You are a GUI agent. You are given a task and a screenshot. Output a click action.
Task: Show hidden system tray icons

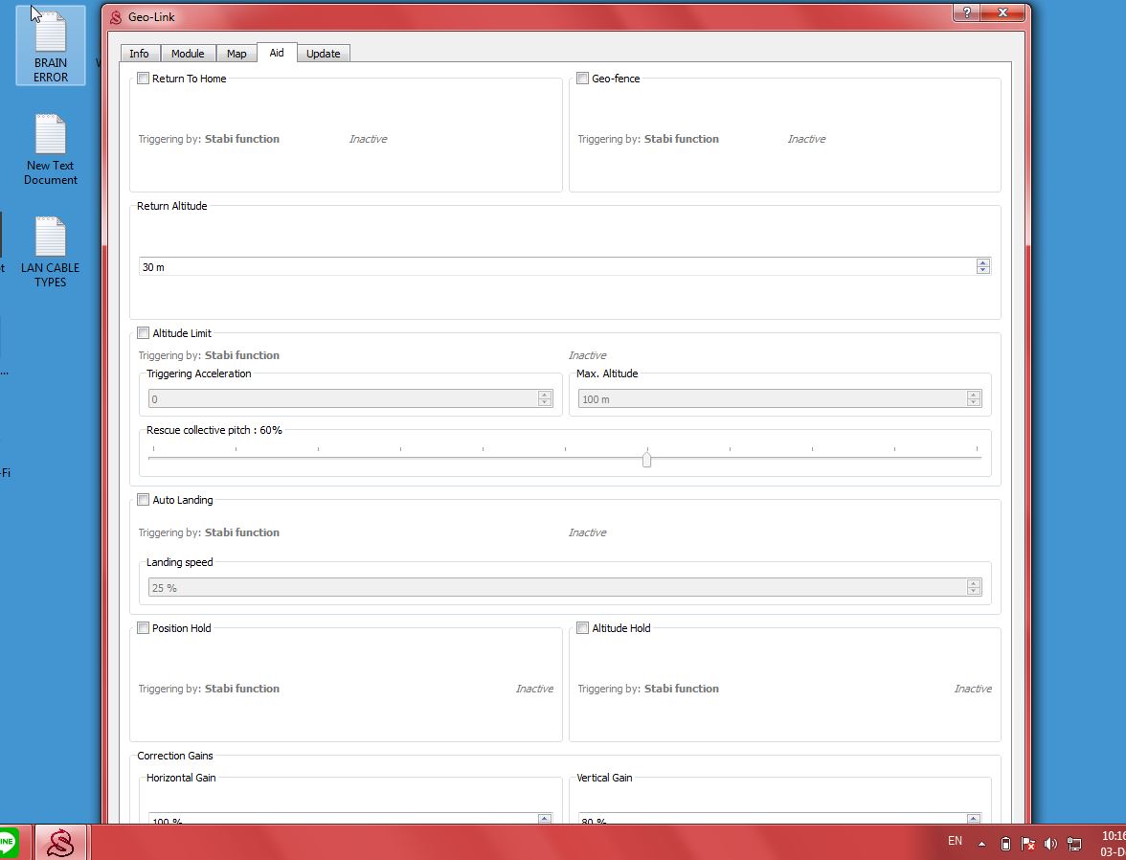[x=981, y=844]
